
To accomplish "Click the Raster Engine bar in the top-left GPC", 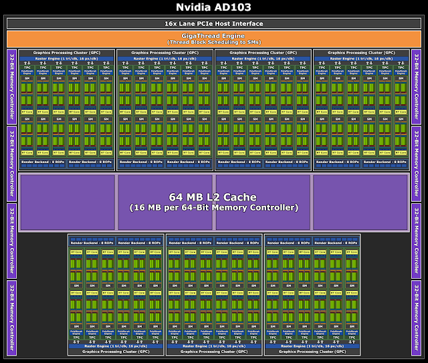I will (x=67, y=59).
